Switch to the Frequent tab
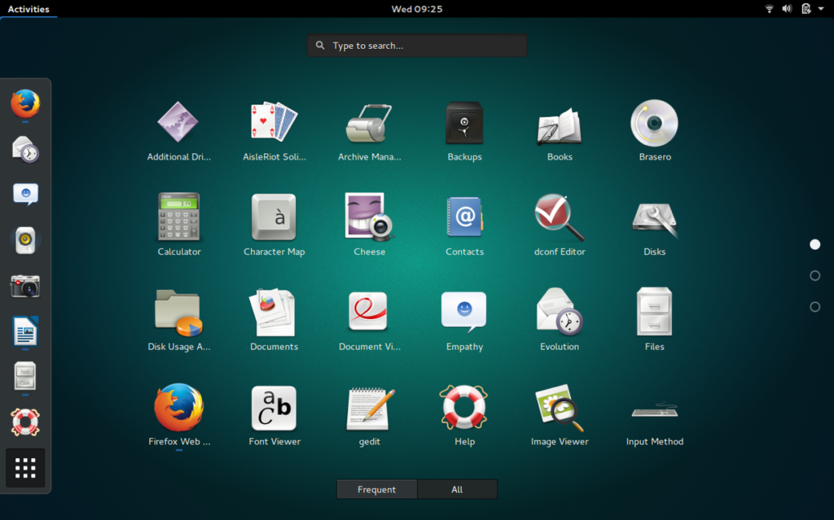This screenshot has width=834, height=520. click(x=376, y=489)
